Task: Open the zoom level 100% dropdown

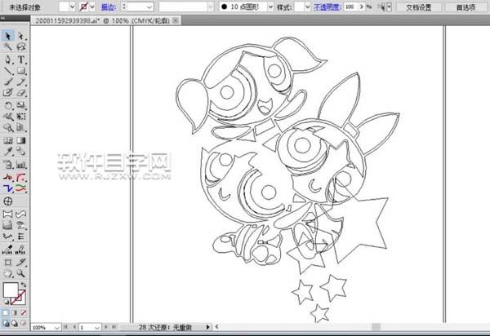Action: tap(57, 328)
